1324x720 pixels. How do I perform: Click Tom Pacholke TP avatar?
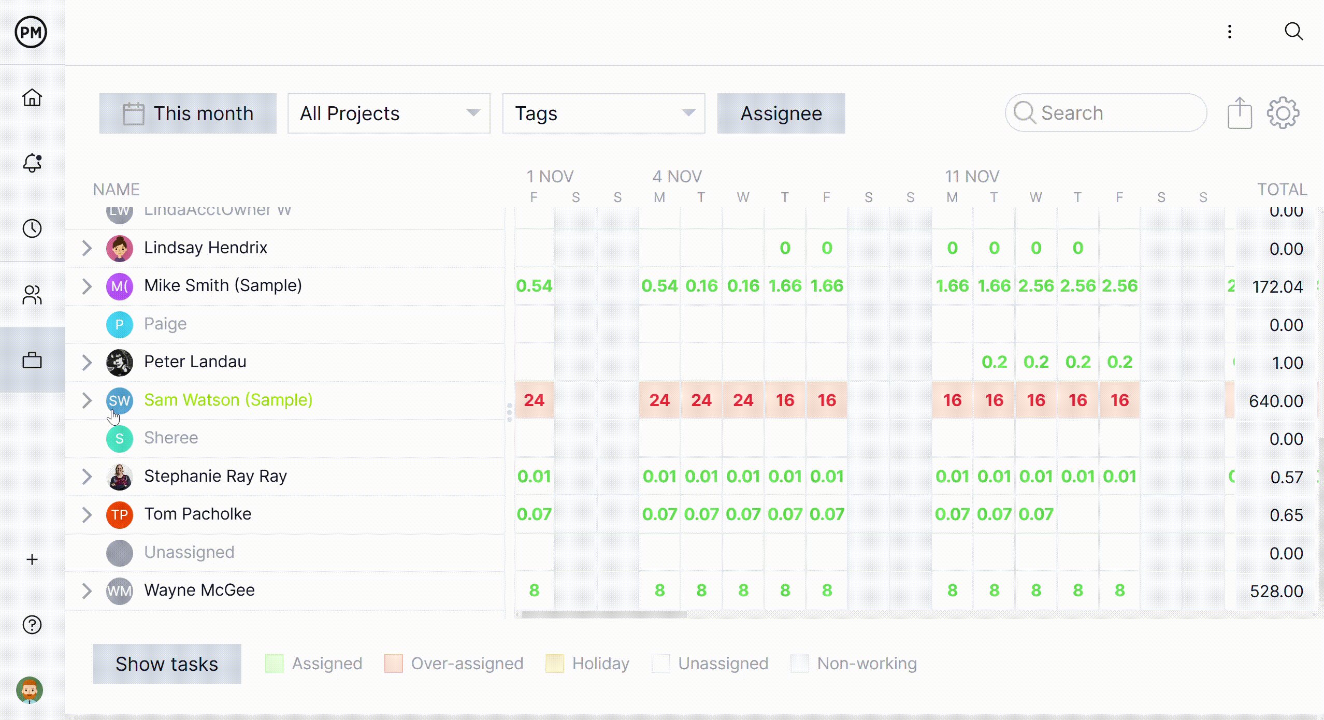120,514
